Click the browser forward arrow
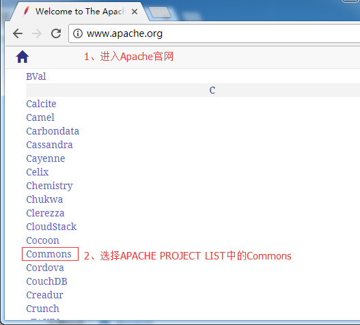 tap(37, 33)
